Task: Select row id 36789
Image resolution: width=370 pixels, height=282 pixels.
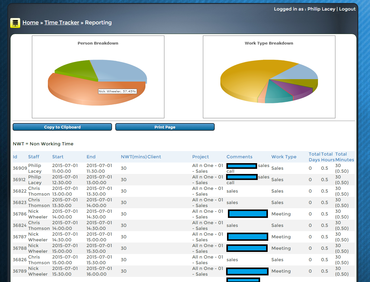Action: click(20, 271)
